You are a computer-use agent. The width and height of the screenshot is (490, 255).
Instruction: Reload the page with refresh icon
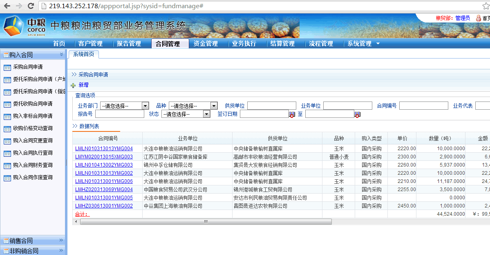click(31, 6)
